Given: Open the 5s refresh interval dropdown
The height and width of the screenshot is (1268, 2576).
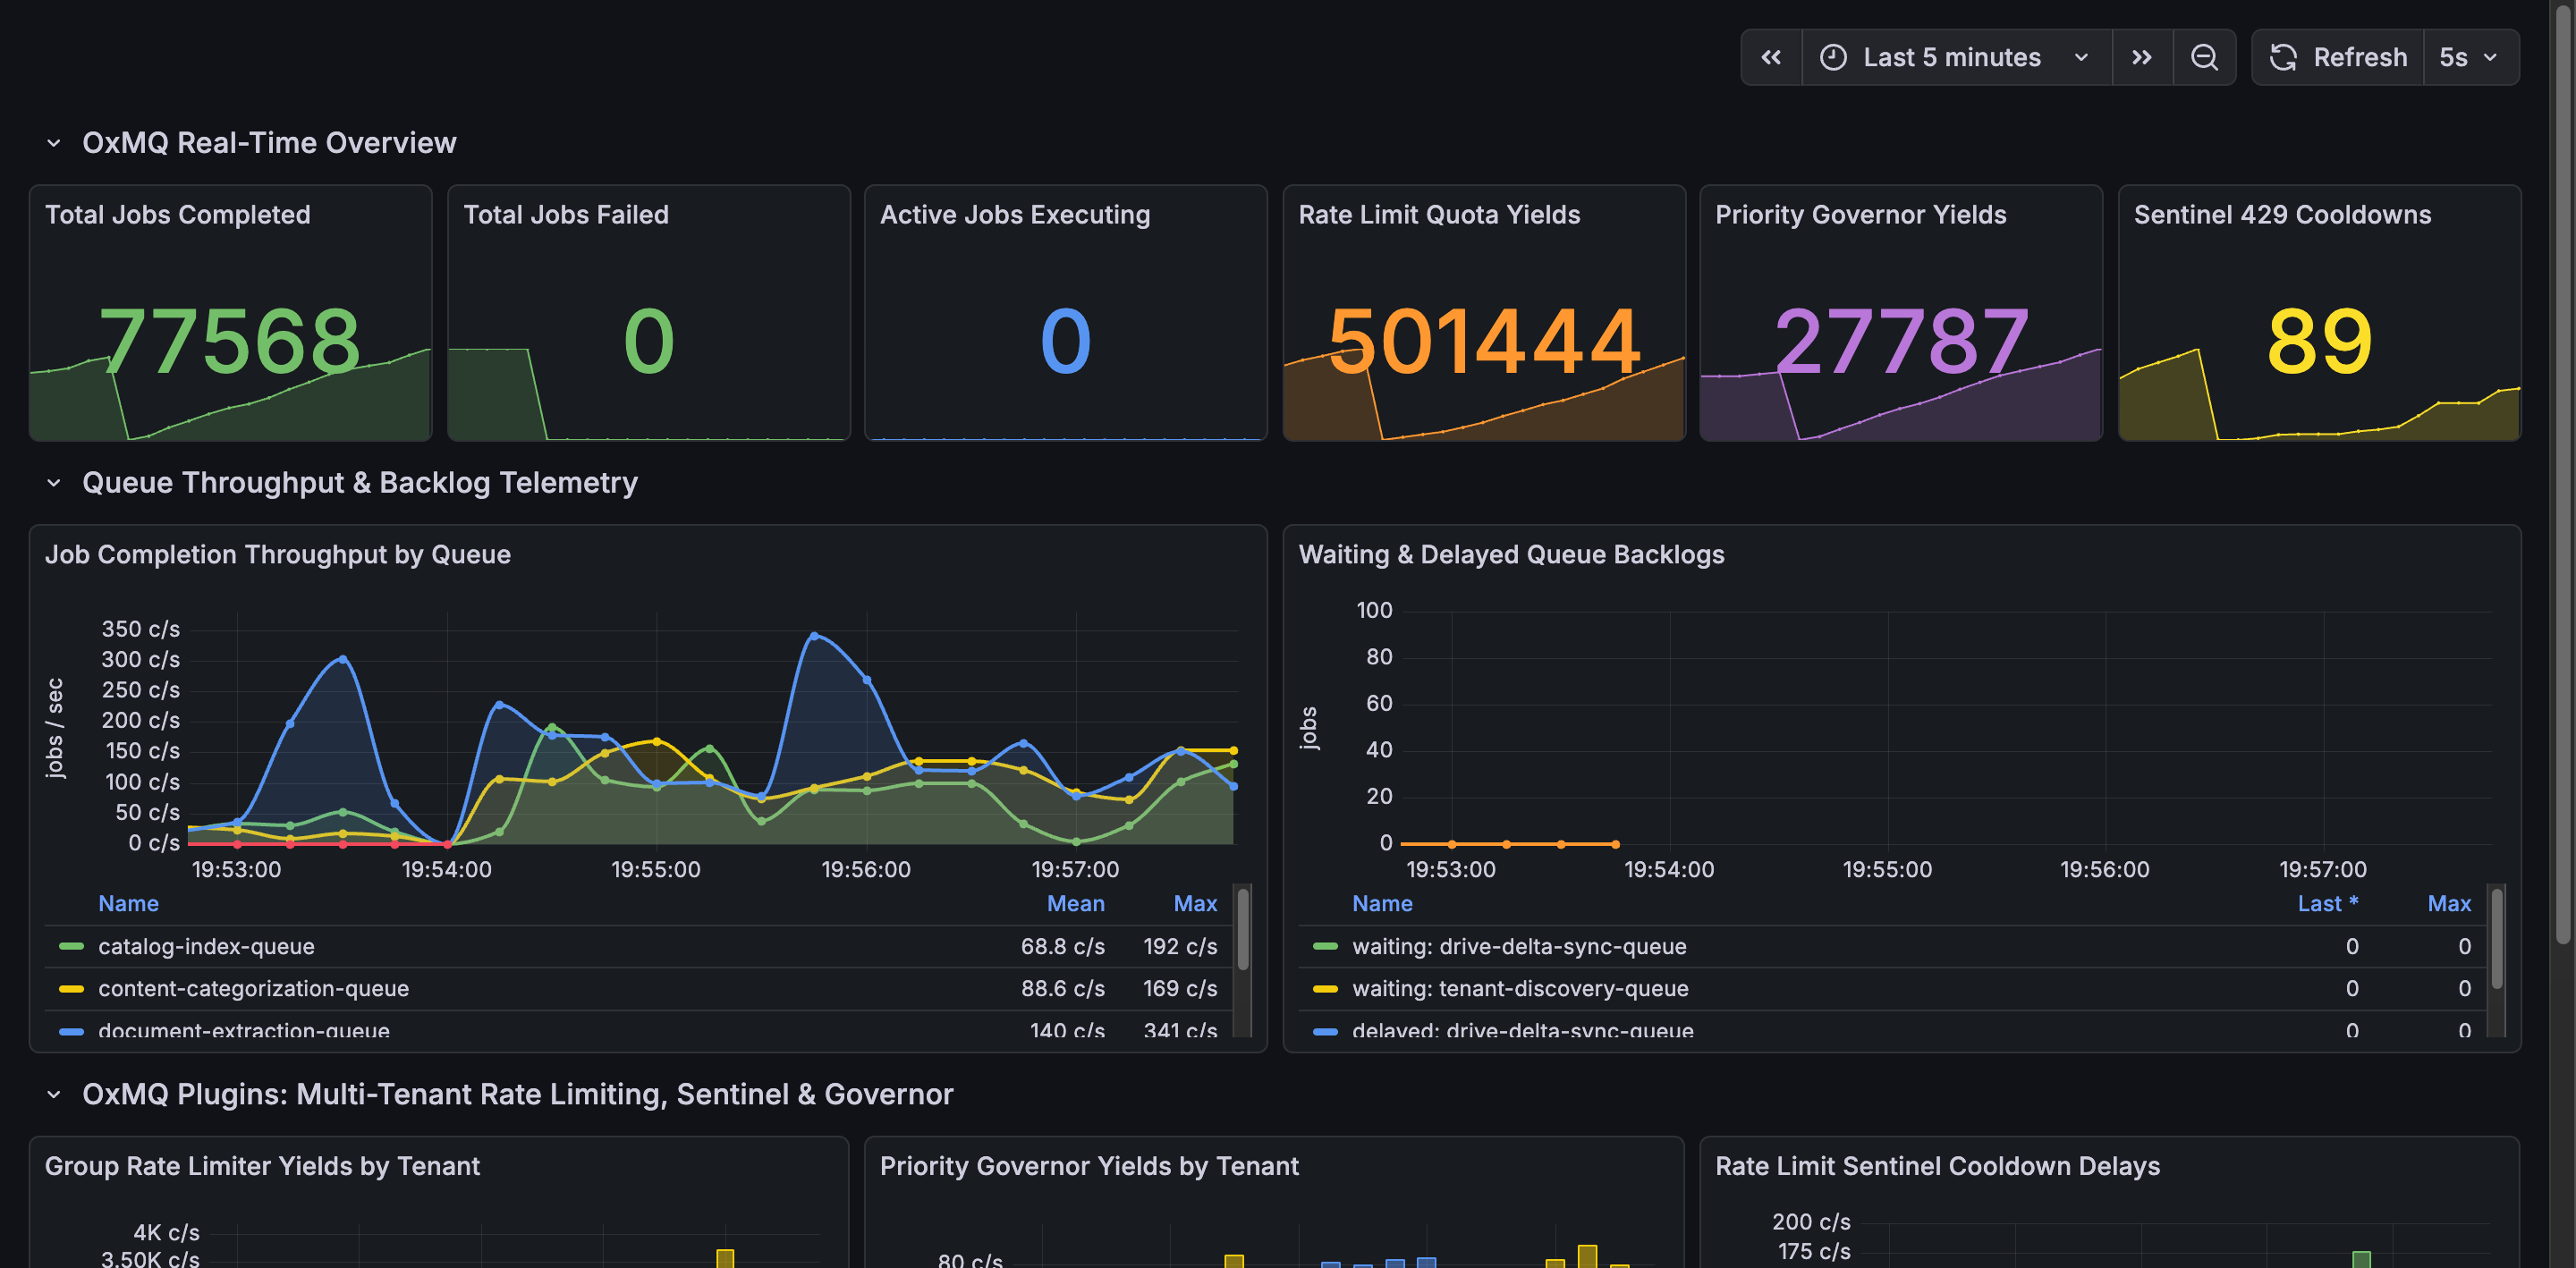Looking at the screenshot, I should pos(2470,58).
